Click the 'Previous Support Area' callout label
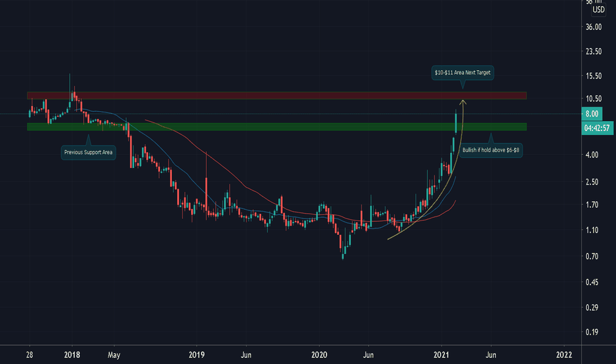Image resolution: width=616 pixels, height=364 pixels. click(89, 152)
